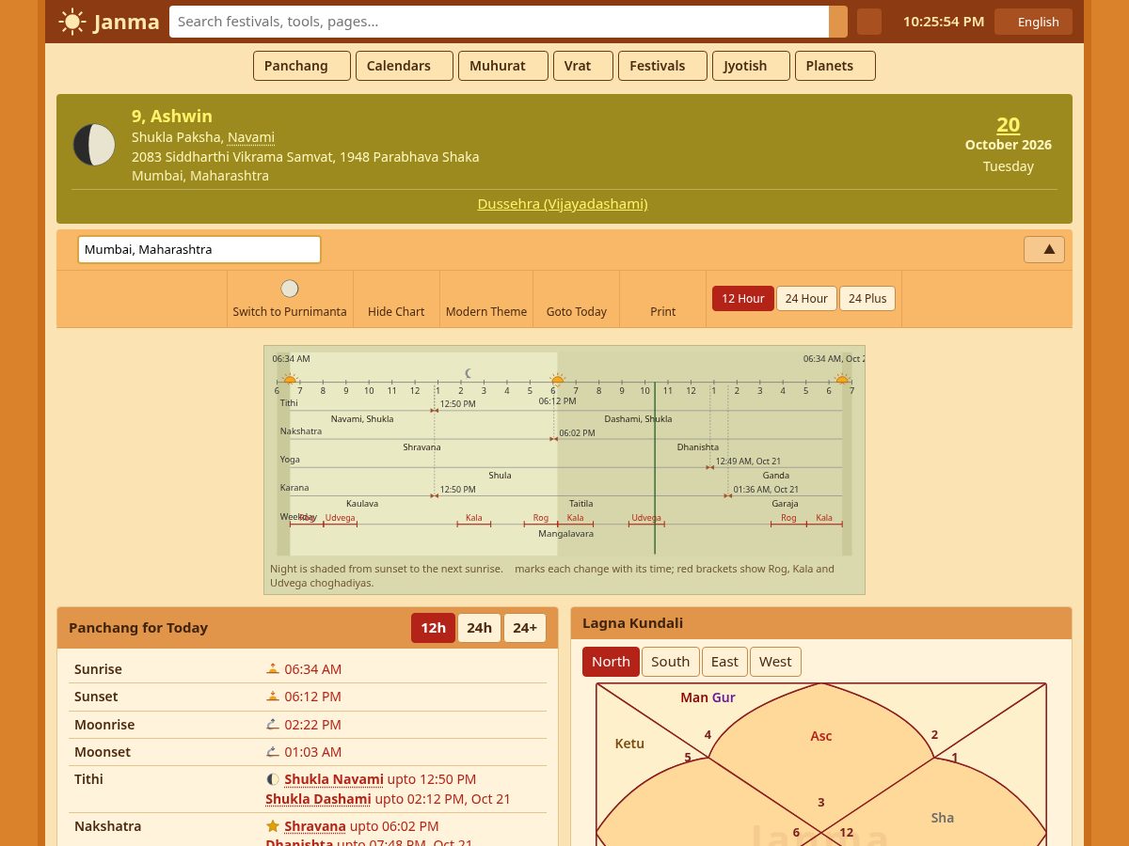Click Sha in the Lagna Kundali
The height and width of the screenshot is (846, 1129).
(x=943, y=818)
